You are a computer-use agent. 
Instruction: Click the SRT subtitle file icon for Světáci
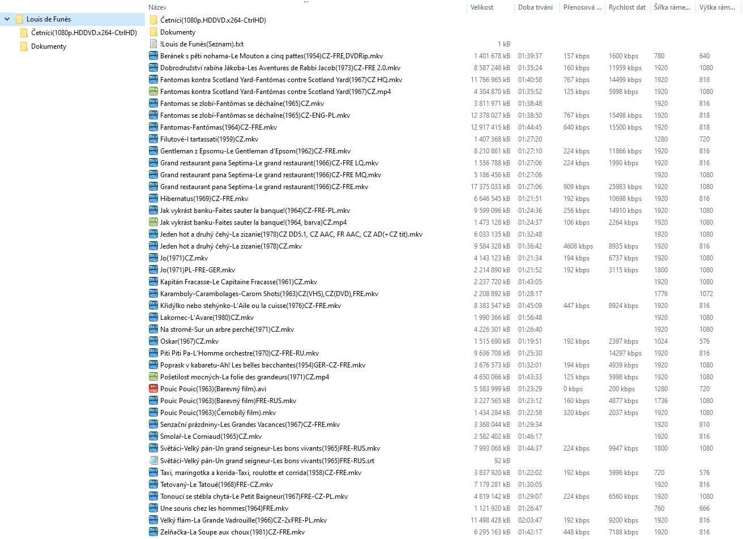tap(153, 460)
